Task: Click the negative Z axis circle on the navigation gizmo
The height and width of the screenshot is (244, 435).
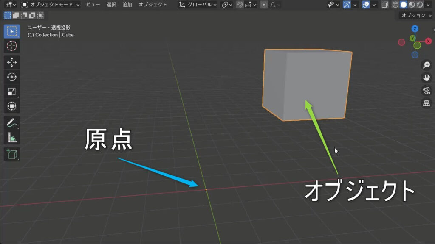Action: [415, 55]
